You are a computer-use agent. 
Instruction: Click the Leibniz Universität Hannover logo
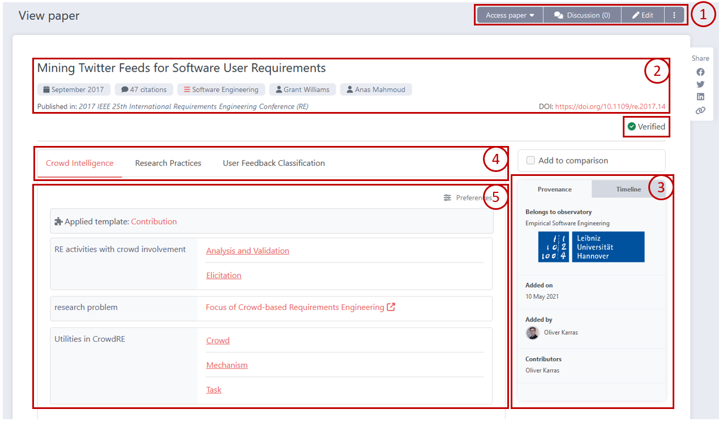591,247
